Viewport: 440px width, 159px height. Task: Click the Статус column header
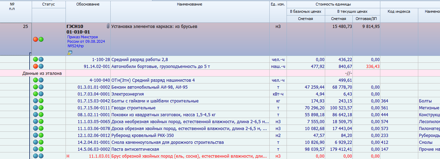pos(48,4)
